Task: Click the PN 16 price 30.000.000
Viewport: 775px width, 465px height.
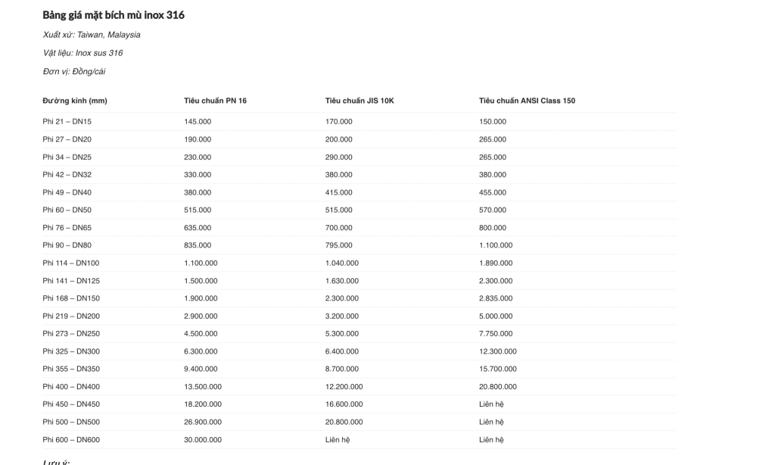Action: click(x=203, y=439)
